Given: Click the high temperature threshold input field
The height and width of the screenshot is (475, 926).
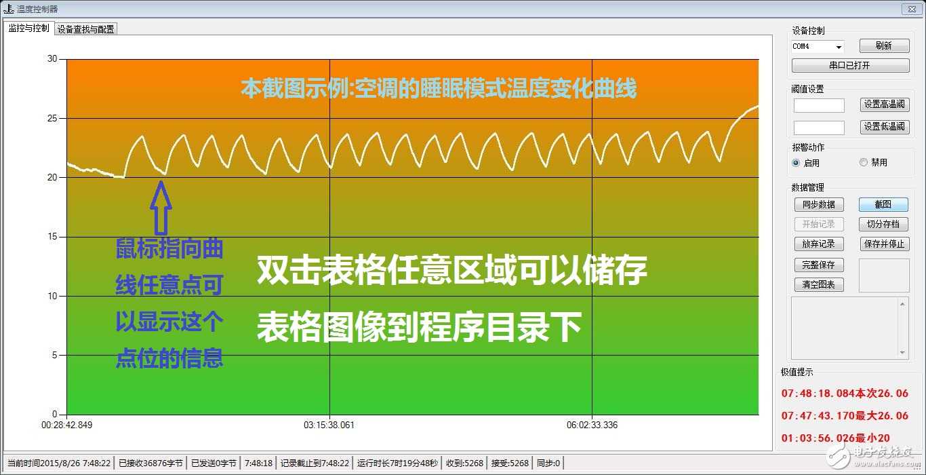Looking at the screenshot, I should (819, 105).
